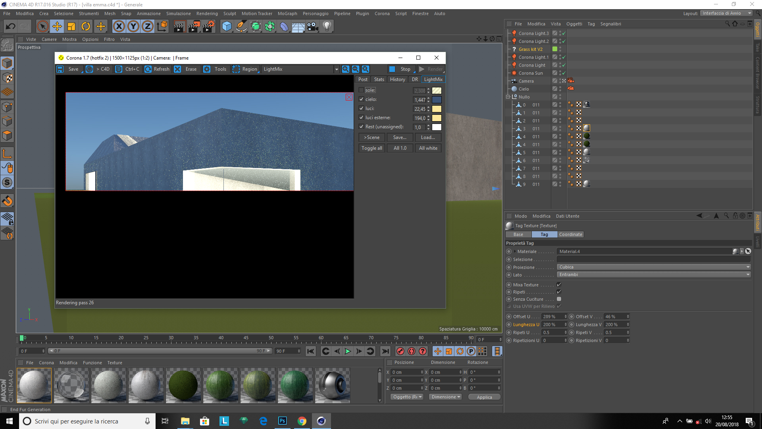
Task: Click the light bulb Light object icon
Action: pyautogui.click(x=327, y=27)
